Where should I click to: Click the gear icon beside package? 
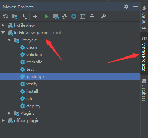coord(23,77)
